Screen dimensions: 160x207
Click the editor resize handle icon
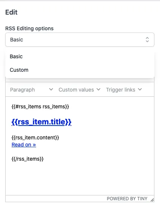152,200
